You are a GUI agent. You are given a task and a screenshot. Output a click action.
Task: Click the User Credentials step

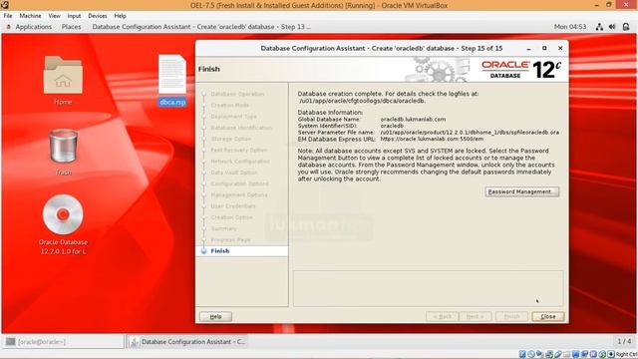[233, 206]
